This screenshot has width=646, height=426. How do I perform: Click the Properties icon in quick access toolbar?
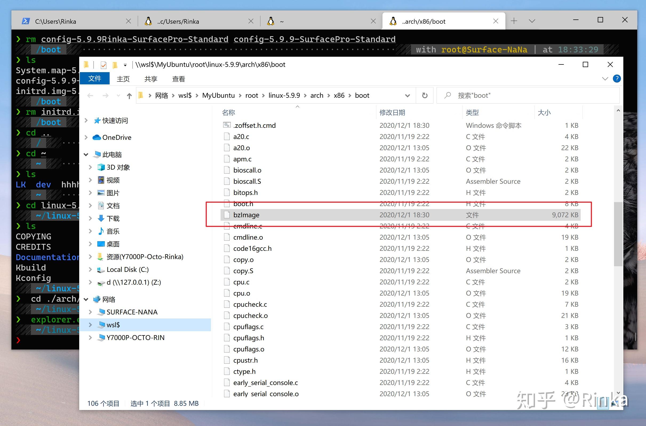point(103,65)
